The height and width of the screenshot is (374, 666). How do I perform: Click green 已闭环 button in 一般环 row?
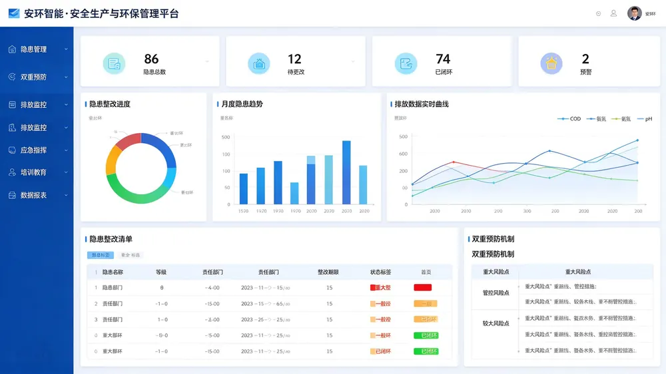pos(426,335)
